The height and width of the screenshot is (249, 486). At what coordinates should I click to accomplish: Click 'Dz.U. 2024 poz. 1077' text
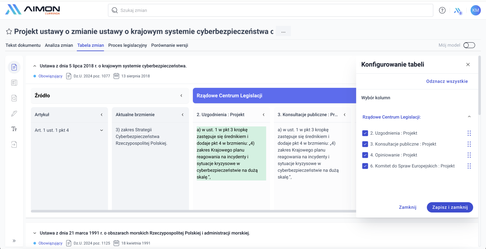pos(92,76)
